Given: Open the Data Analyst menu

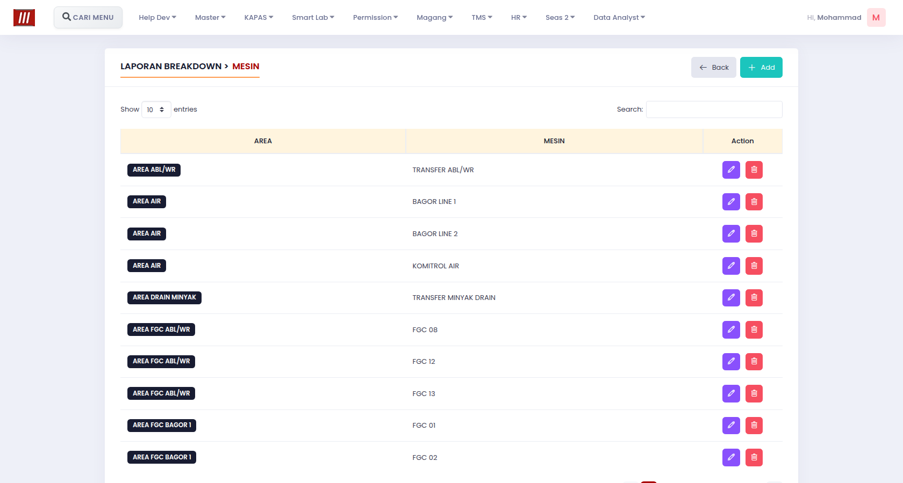Looking at the screenshot, I should pos(619,18).
